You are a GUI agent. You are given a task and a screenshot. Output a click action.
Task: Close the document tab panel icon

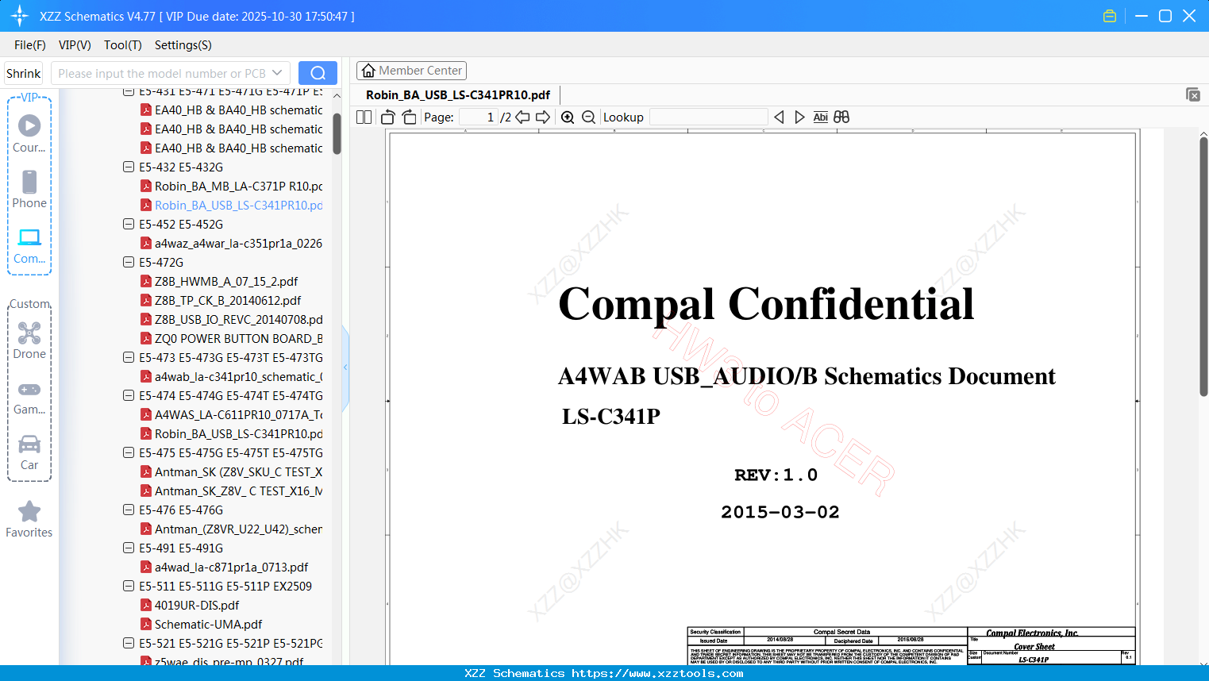point(1193,94)
